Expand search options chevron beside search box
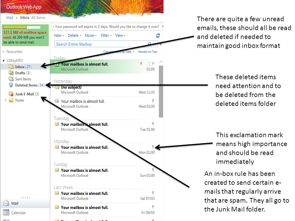 161,44
